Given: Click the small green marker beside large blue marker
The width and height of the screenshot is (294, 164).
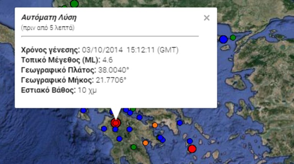Looking at the screenshot, I should (x=233, y=37).
